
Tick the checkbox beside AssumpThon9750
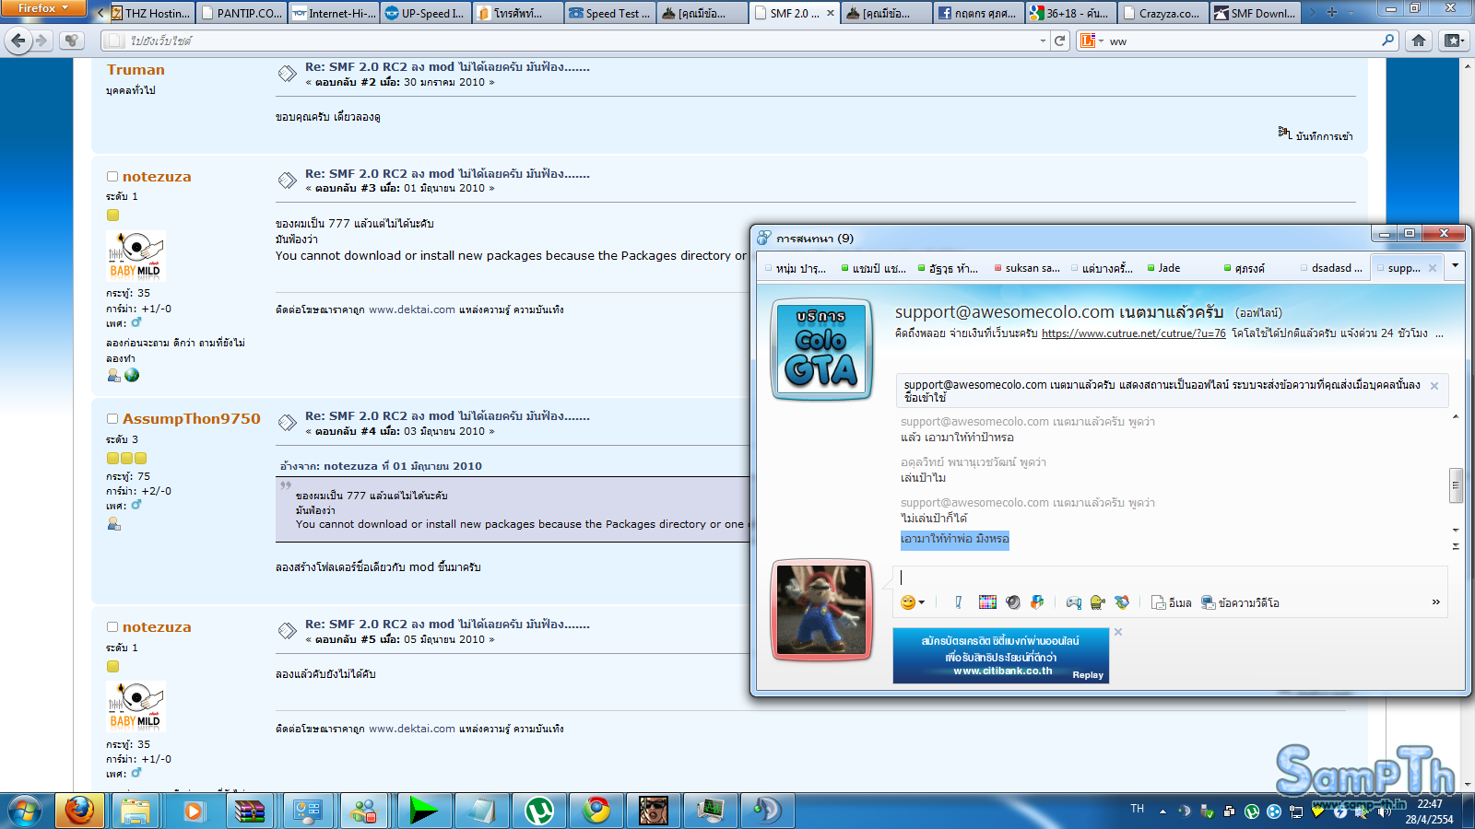[112, 419]
